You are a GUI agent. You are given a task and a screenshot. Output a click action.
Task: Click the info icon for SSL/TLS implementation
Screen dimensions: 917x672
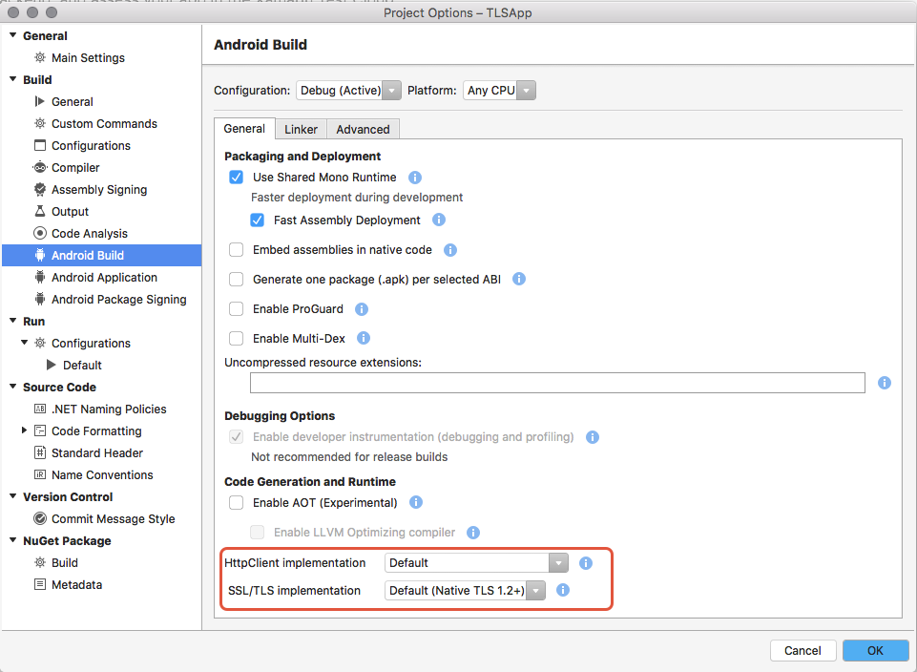tap(563, 590)
